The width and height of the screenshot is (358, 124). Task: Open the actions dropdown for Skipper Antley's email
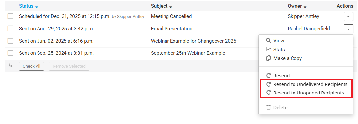coord(348,17)
